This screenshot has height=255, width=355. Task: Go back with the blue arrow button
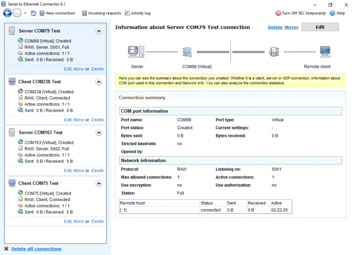(x=7, y=13)
